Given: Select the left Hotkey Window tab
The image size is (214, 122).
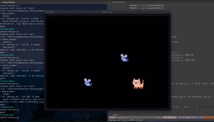Looking at the screenshot, I should click(x=8, y=2).
